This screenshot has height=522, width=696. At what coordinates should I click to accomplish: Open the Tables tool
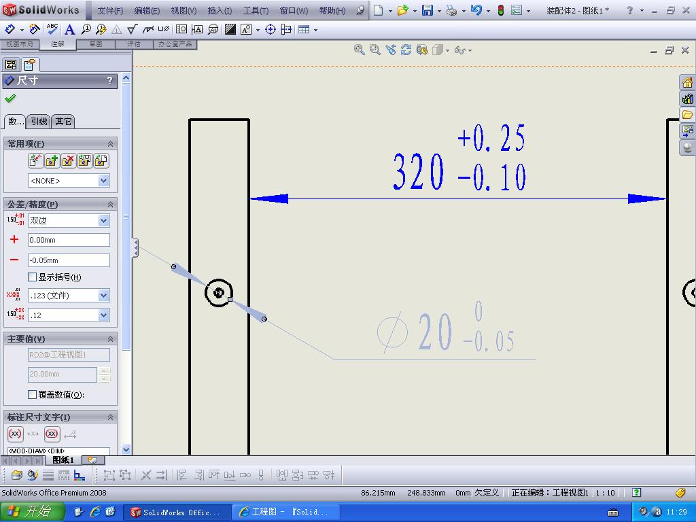(304, 29)
